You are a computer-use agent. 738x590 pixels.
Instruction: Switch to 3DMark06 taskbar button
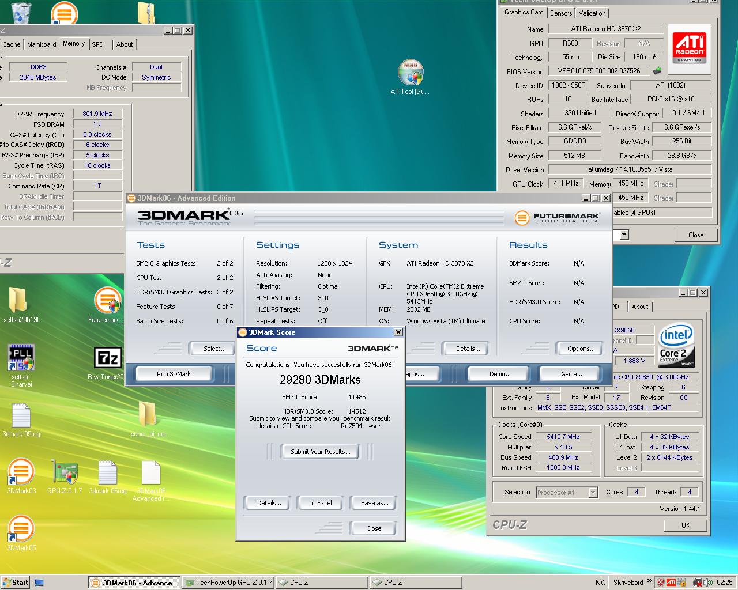tap(134, 583)
